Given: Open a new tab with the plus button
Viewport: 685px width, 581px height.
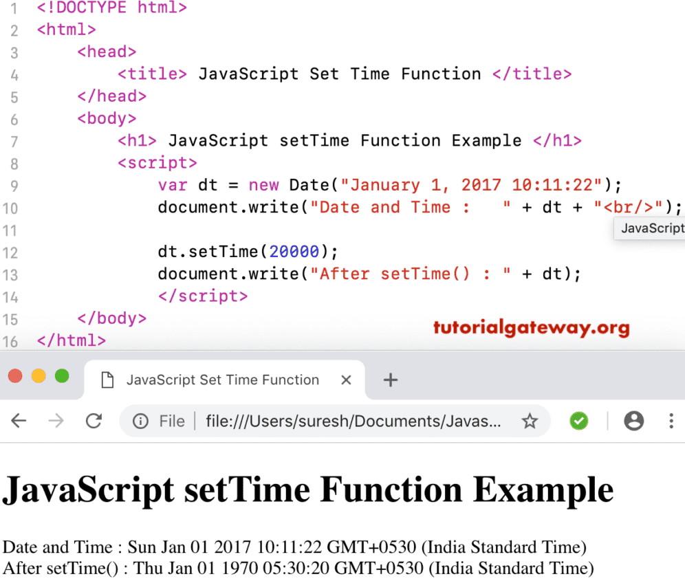Looking at the screenshot, I should tap(391, 379).
